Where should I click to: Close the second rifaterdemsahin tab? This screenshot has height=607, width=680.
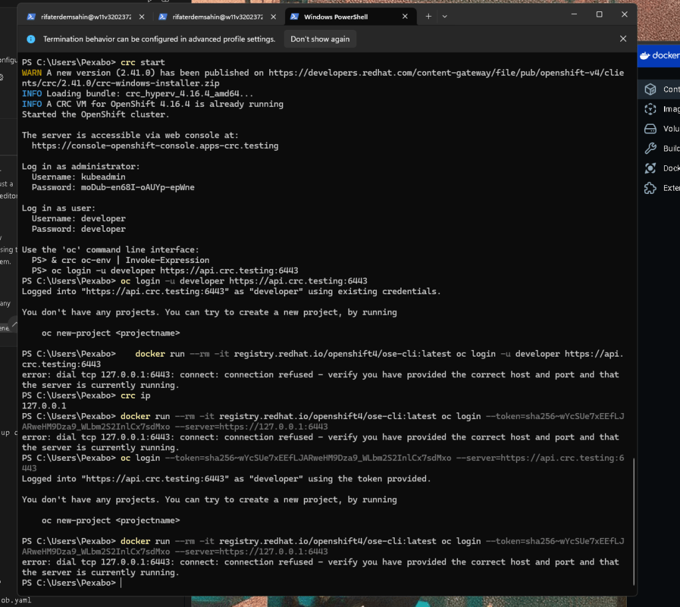273,17
